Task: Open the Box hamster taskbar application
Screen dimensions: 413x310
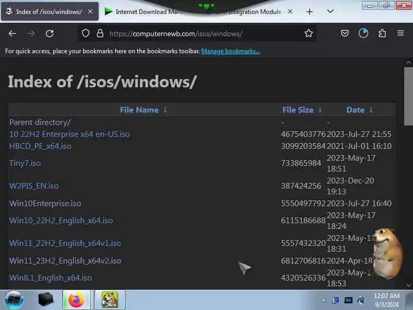Action: point(110,300)
